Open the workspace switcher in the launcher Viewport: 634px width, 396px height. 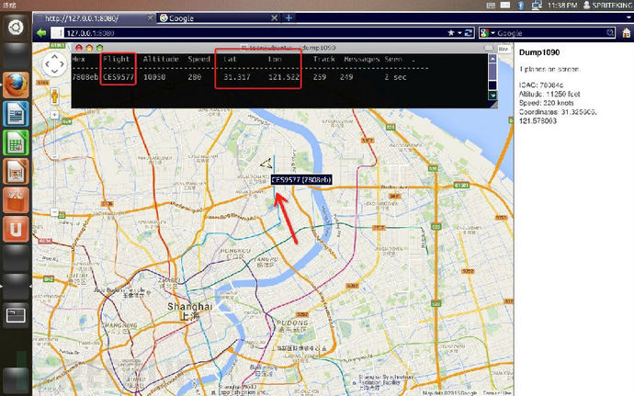point(16,315)
